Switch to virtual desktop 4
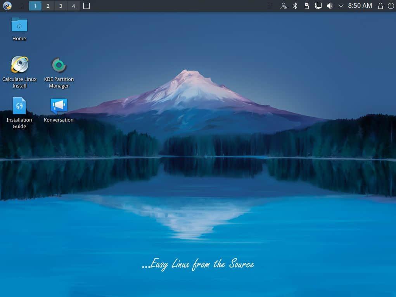The image size is (396, 297). (73, 6)
